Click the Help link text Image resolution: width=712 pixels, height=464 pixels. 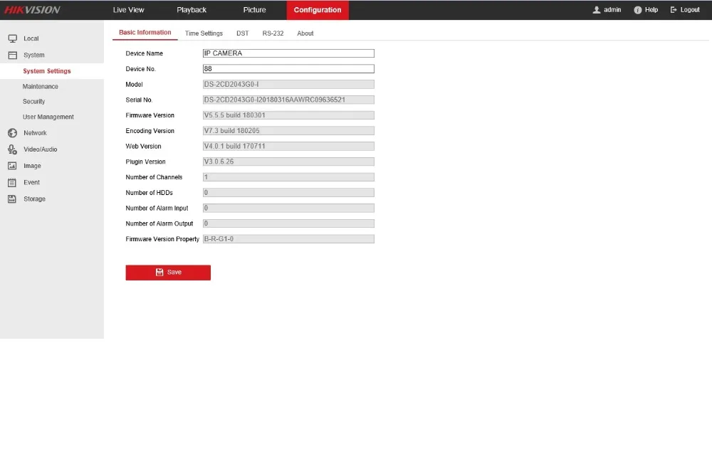[651, 9]
